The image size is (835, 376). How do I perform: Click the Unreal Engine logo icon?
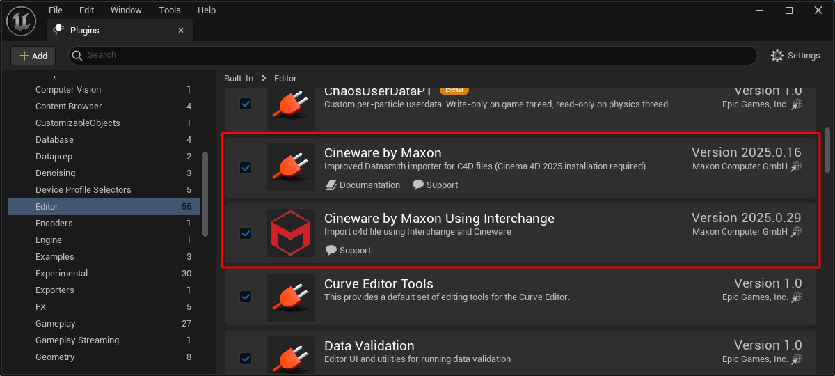tap(21, 21)
